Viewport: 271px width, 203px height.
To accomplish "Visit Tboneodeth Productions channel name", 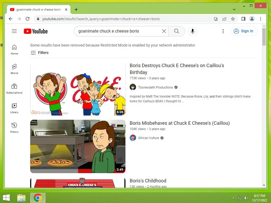I will click(x=155, y=87).
